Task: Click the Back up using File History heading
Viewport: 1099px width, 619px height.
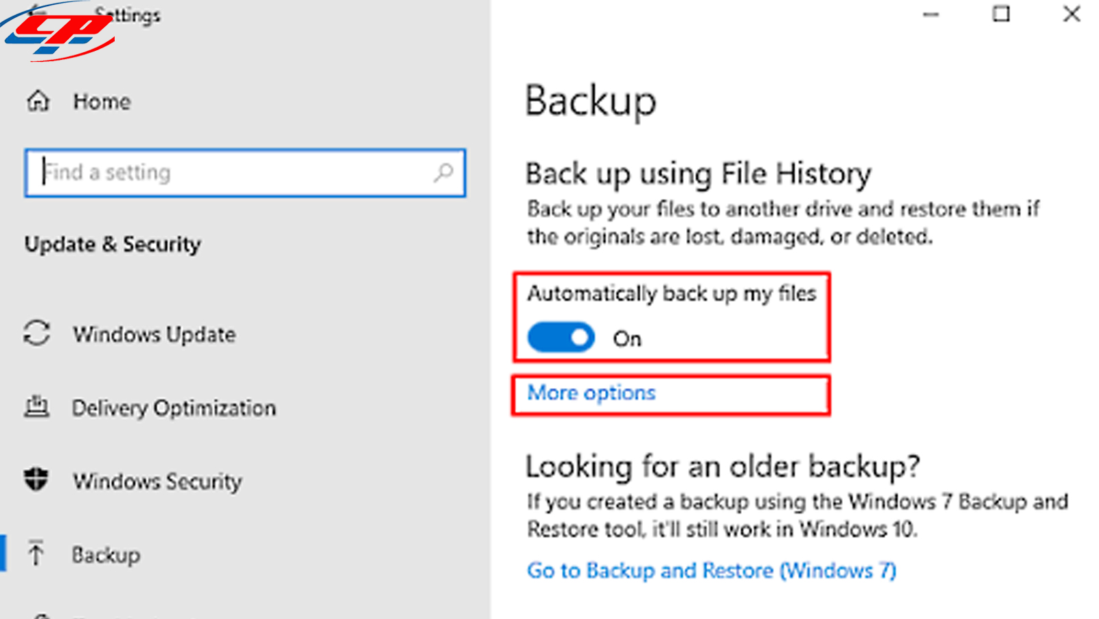Action: pyautogui.click(x=699, y=174)
